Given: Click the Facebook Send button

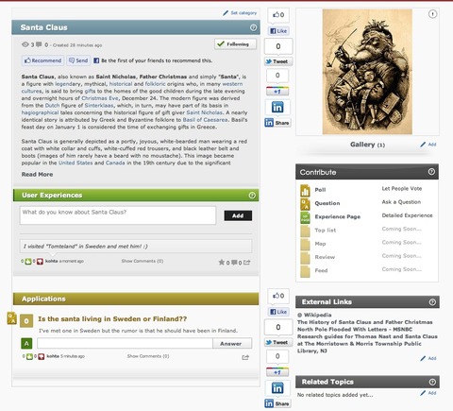Looking at the screenshot, I should pos(78,60).
